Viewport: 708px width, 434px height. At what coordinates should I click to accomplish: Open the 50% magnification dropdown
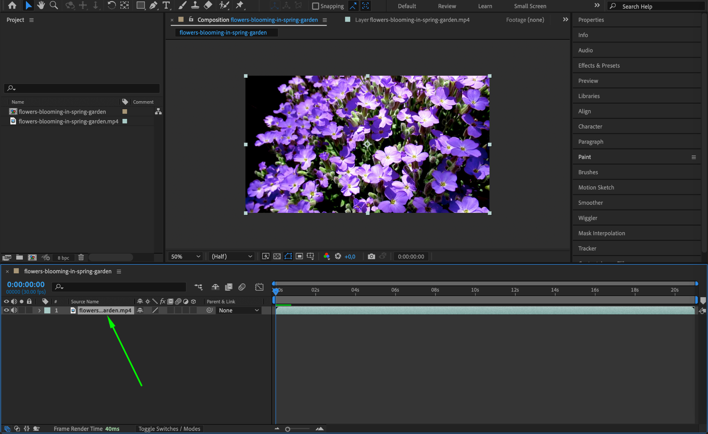(x=186, y=256)
